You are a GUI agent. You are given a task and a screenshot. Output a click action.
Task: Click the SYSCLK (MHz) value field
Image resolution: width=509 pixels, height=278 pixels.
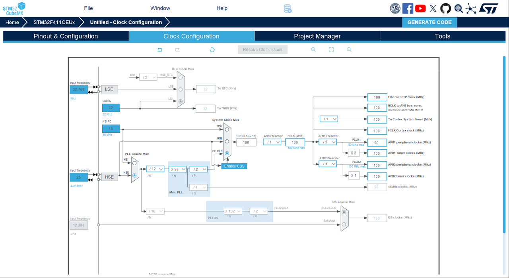[246, 142]
